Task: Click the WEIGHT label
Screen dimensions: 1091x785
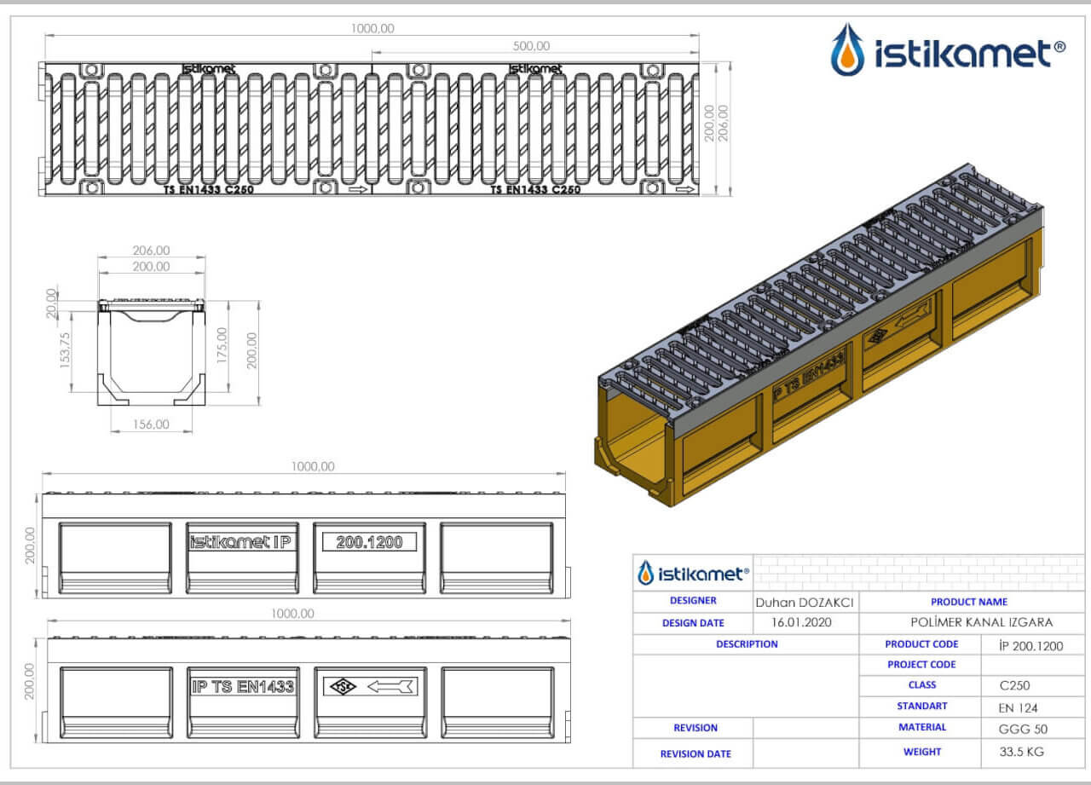Action: [x=922, y=752]
